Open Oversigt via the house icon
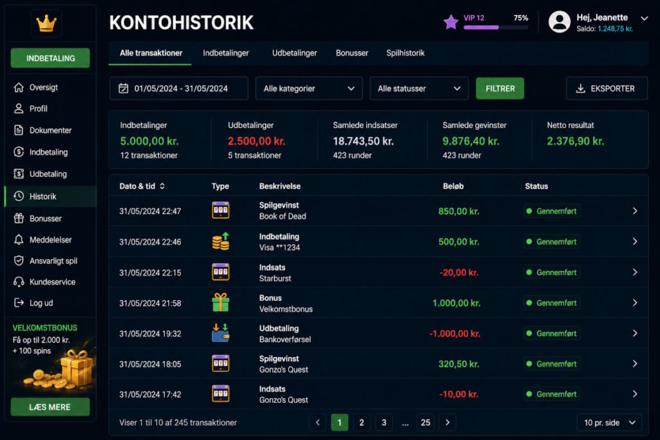The height and width of the screenshot is (440, 660). [x=19, y=88]
